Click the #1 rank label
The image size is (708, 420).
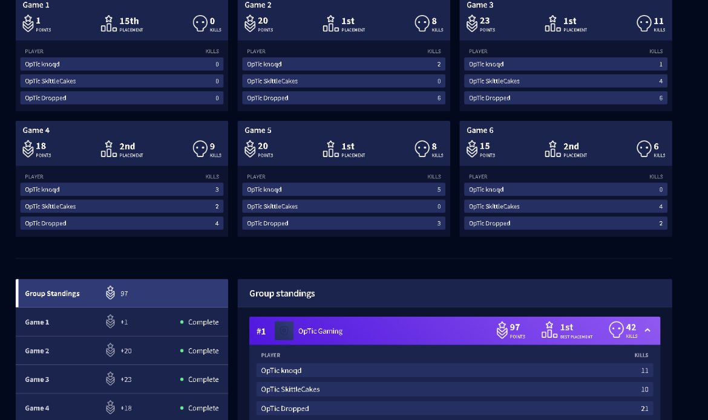point(261,331)
